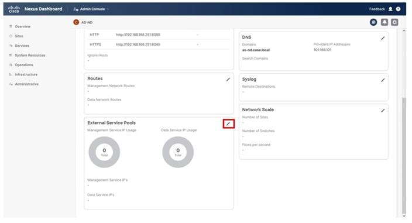
Task: Click the round blue icon in the top bar
Action: pyautogui.click(x=373, y=22)
